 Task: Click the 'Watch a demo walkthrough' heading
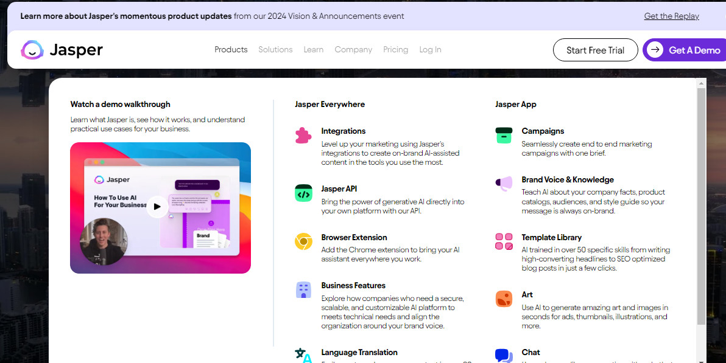[x=121, y=104]
